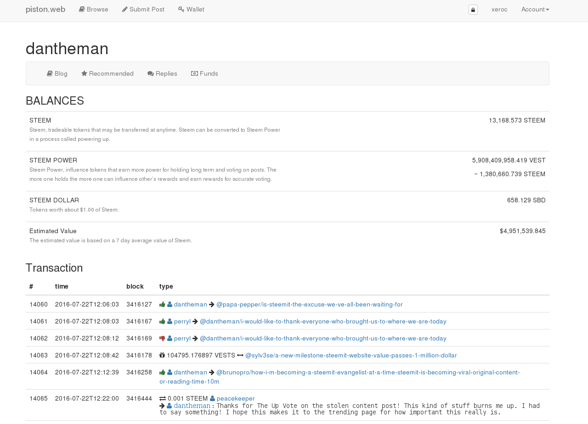Open dantheman link in transaction 14064
This screenshot has height=424, width=588.
(190, 372)
